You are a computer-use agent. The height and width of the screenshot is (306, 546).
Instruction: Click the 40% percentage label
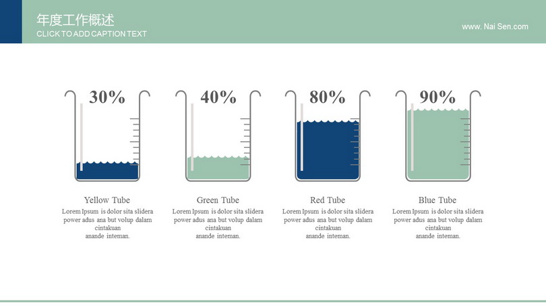tap(218, 97)
